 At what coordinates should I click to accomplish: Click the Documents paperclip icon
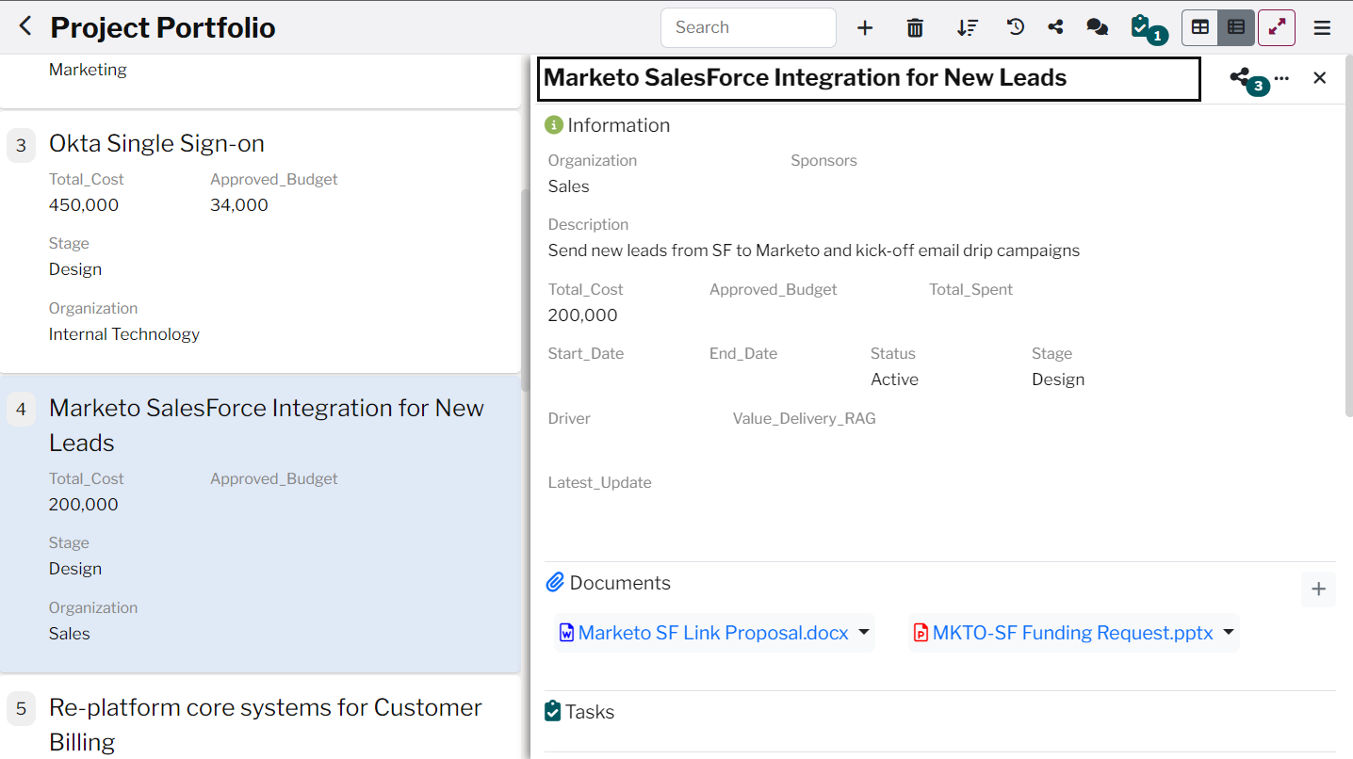coord(555,582)
